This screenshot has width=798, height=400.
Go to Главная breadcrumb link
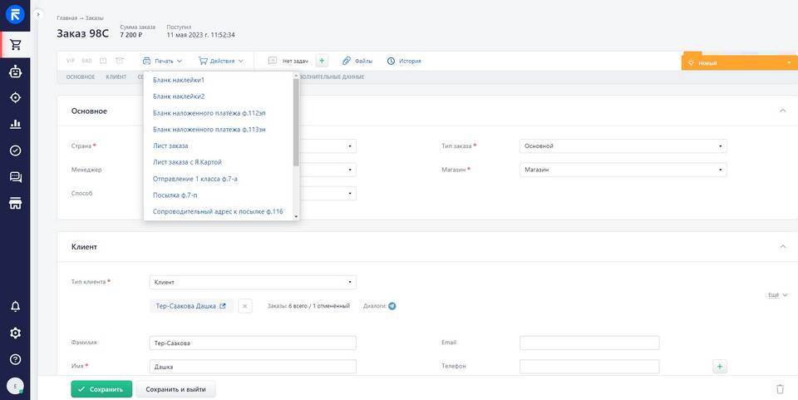point(67,17)
